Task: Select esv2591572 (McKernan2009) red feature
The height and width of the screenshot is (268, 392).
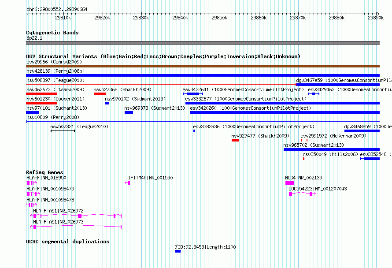Action: tap(304, 140)
